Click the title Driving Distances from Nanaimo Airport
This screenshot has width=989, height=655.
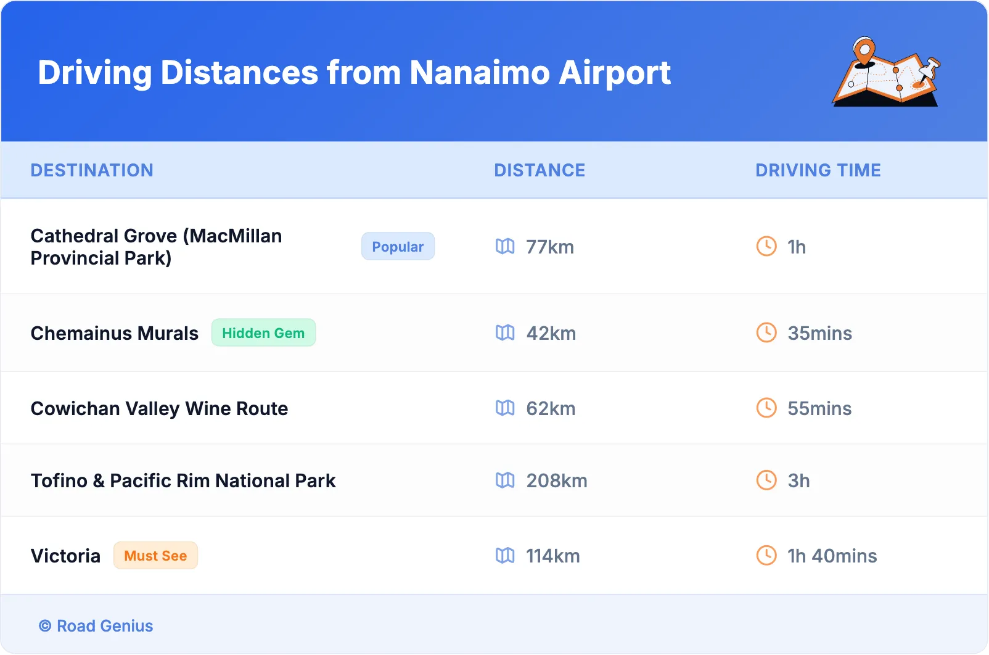[x=355, y=73]
